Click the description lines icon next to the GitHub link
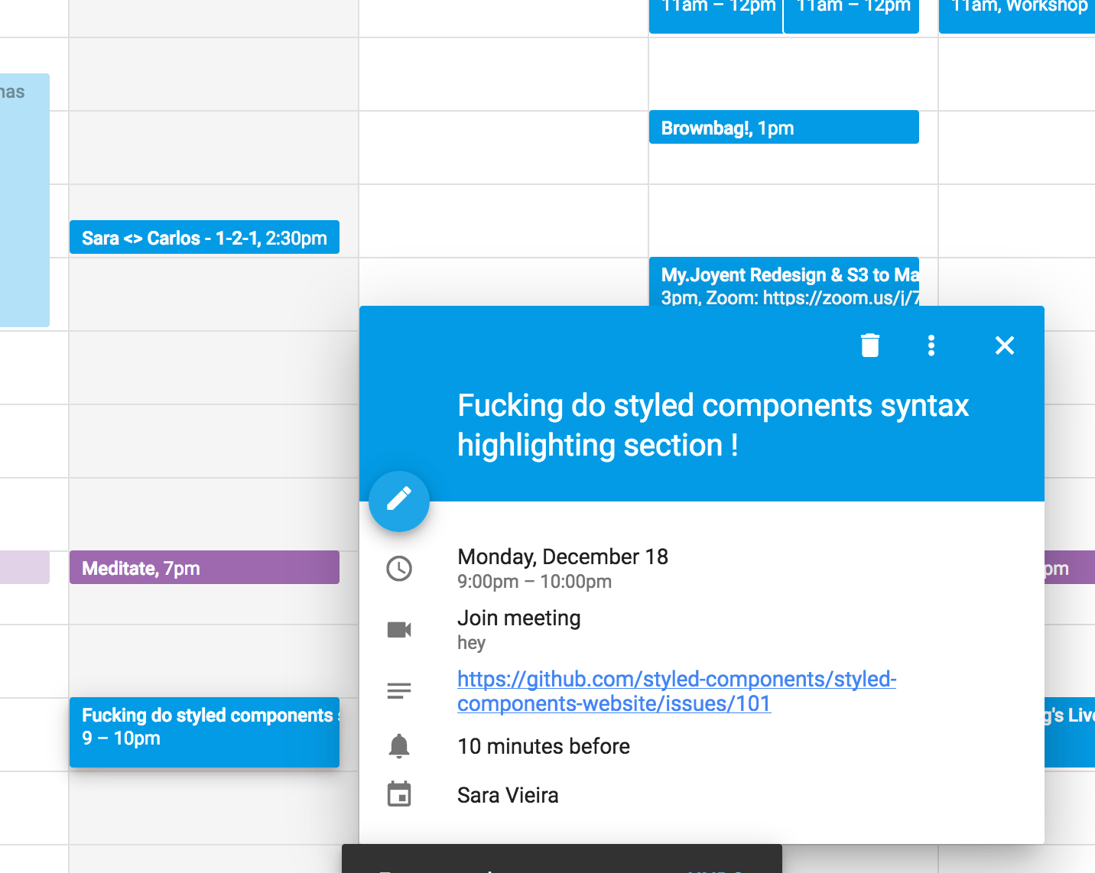Image resolution: width=1095 pixels, height=873 pixels. [x=399, y=691]
